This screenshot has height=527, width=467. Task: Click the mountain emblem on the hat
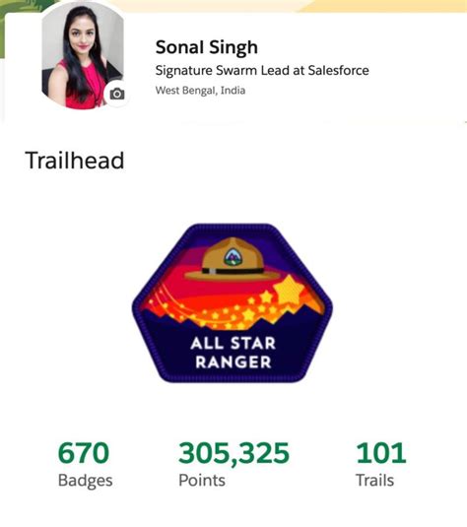pyautogui.click(x=232, y=257)
